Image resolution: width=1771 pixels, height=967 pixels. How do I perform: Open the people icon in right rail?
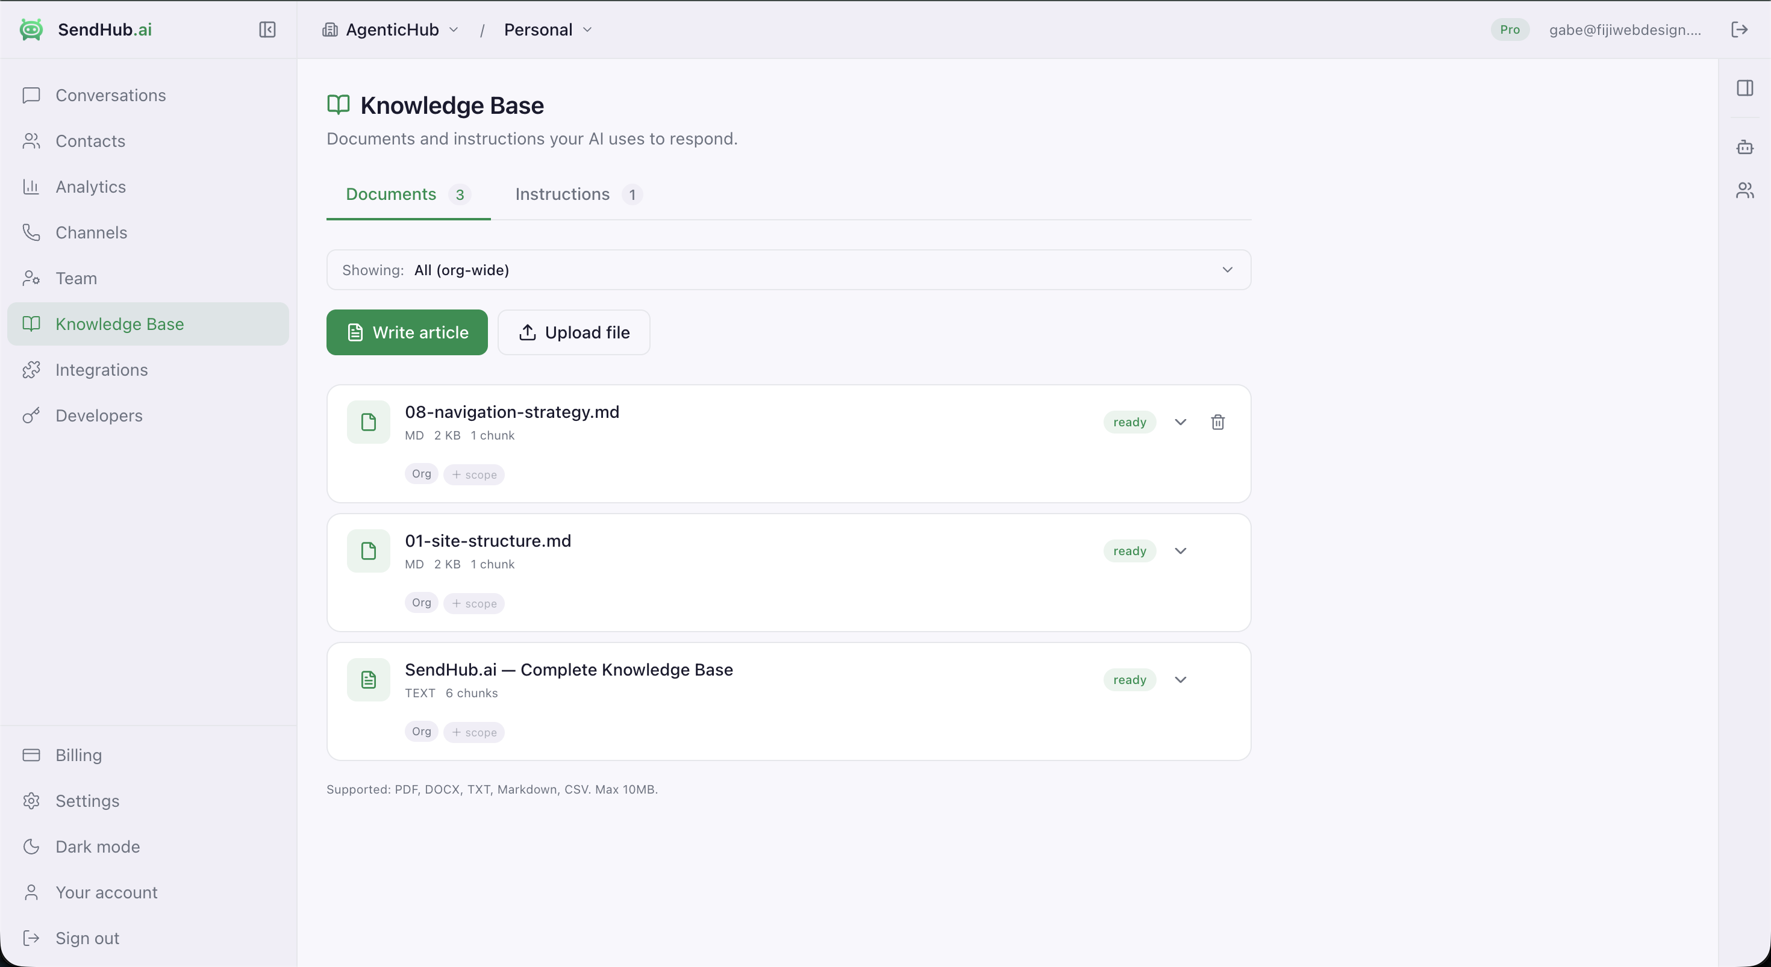1744,190
